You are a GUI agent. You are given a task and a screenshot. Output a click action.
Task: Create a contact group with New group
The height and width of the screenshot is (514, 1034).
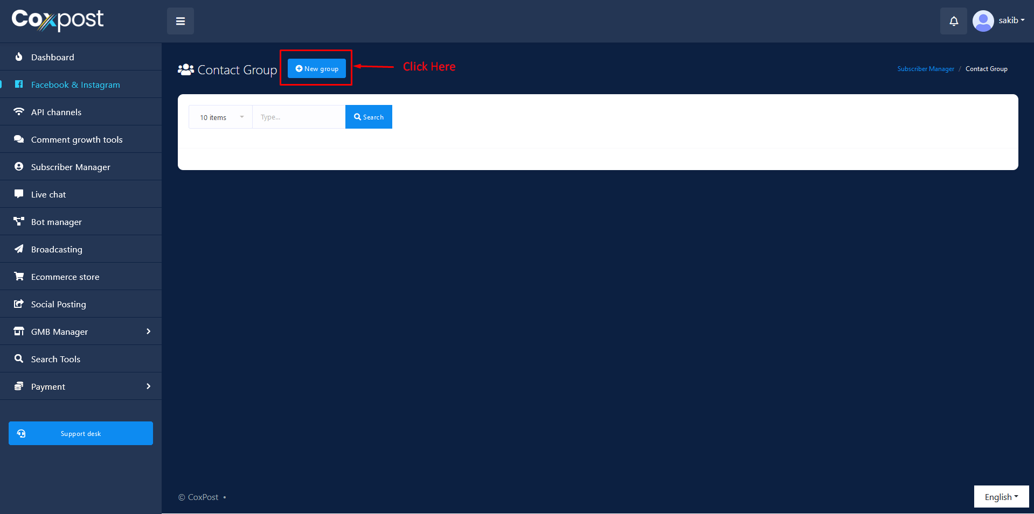pyautogui.click(x=317, y=68)
